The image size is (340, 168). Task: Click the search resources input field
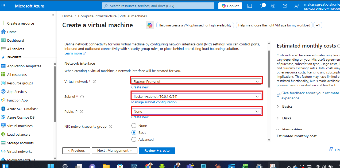(158, 6)
